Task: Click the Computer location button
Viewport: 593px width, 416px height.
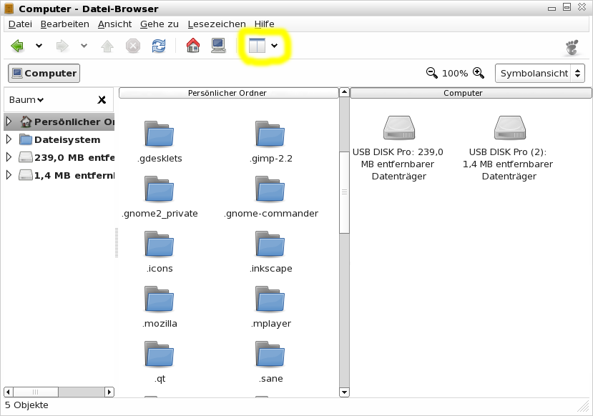Action: (x=44, y=74)
